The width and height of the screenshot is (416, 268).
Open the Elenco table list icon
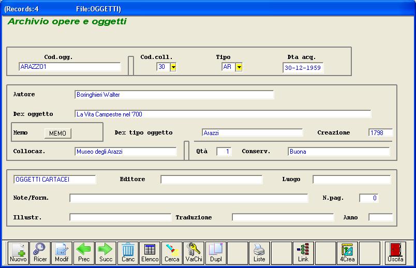(x=150, y=253)
